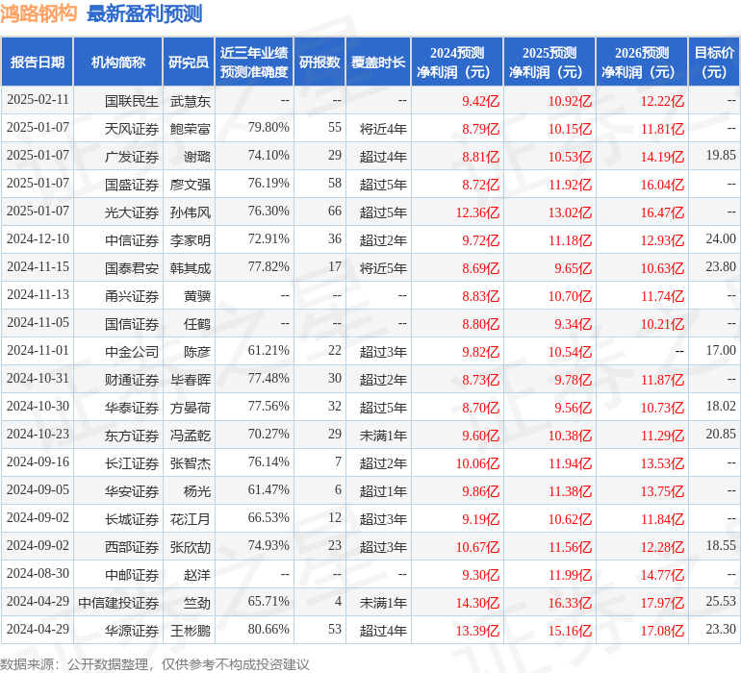Click researcher name 韩其成

190,268
